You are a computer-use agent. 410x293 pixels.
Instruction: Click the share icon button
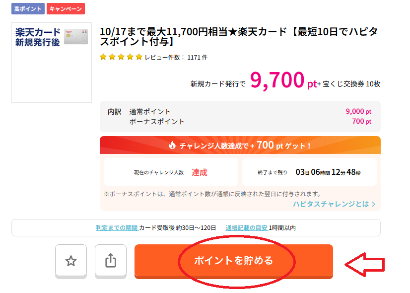(x=111, y=260)
